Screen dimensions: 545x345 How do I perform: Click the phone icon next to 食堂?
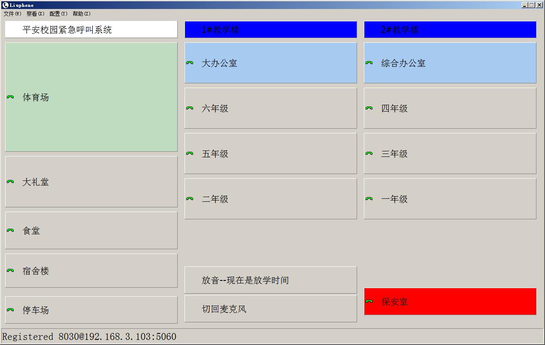coord(10,230)
